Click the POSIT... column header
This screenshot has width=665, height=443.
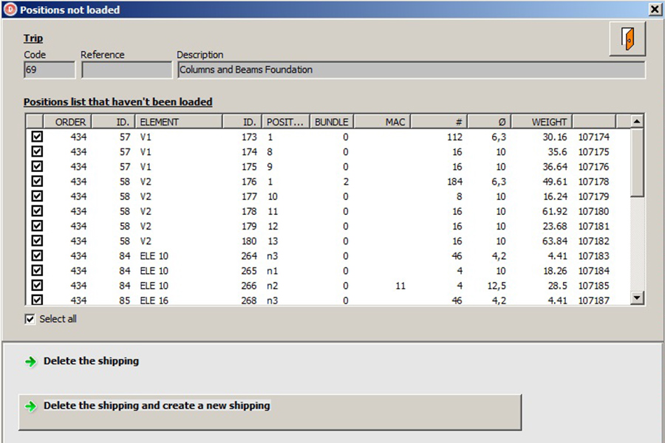pos(286,122)
